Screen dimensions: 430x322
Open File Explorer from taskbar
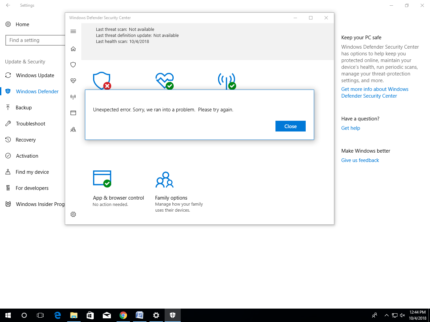[74, 315]
